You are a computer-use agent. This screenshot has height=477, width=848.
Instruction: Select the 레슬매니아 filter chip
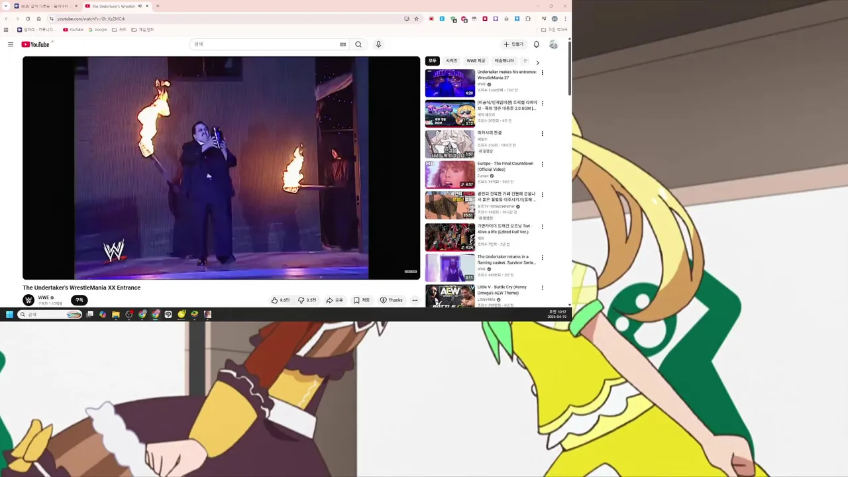coord(504,61)
